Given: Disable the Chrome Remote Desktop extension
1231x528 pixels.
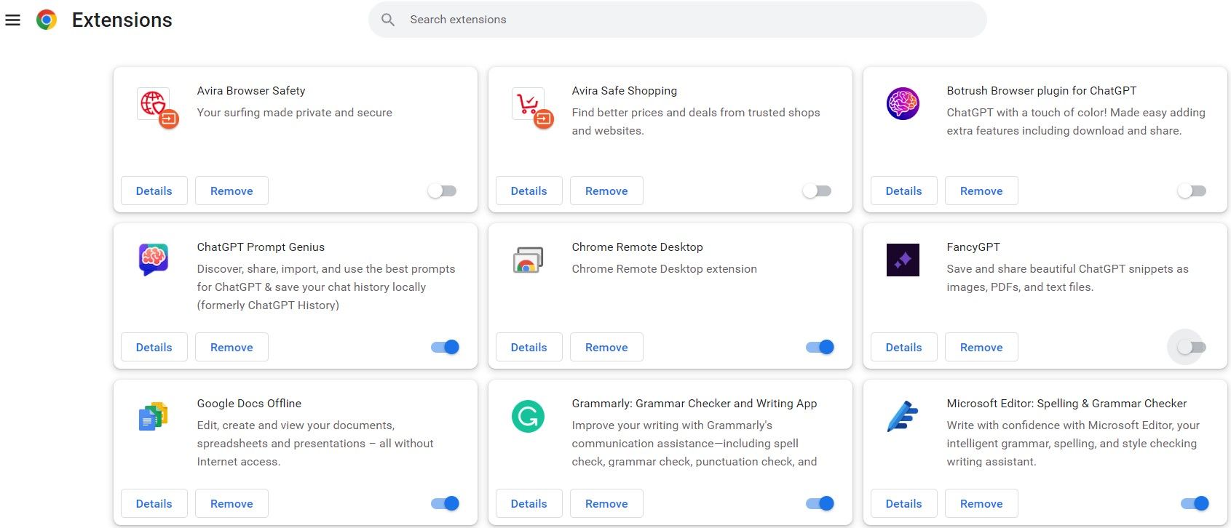Looking at the screenshot, I should (820, 348).
